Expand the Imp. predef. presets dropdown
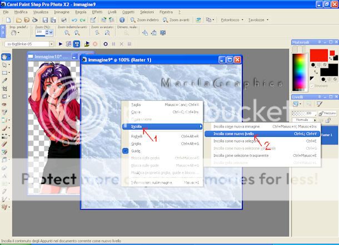The image size is (339, 245). [18, 33]
